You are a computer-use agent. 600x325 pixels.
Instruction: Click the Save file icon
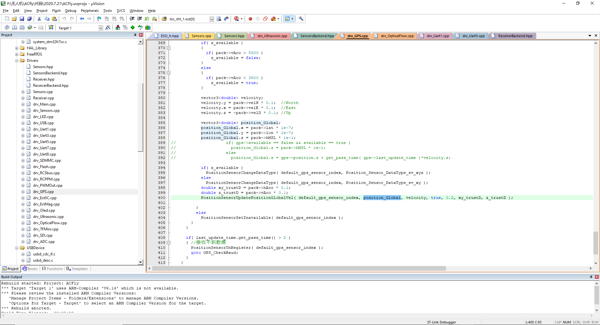(22, 19)
